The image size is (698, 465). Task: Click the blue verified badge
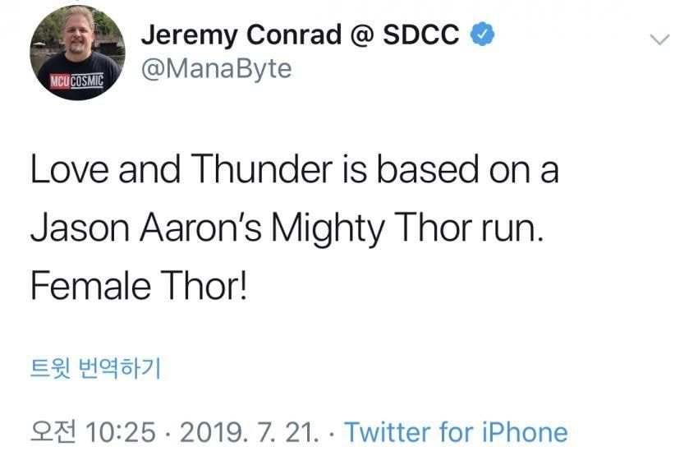pyautogui.click(x=482, y=36)
